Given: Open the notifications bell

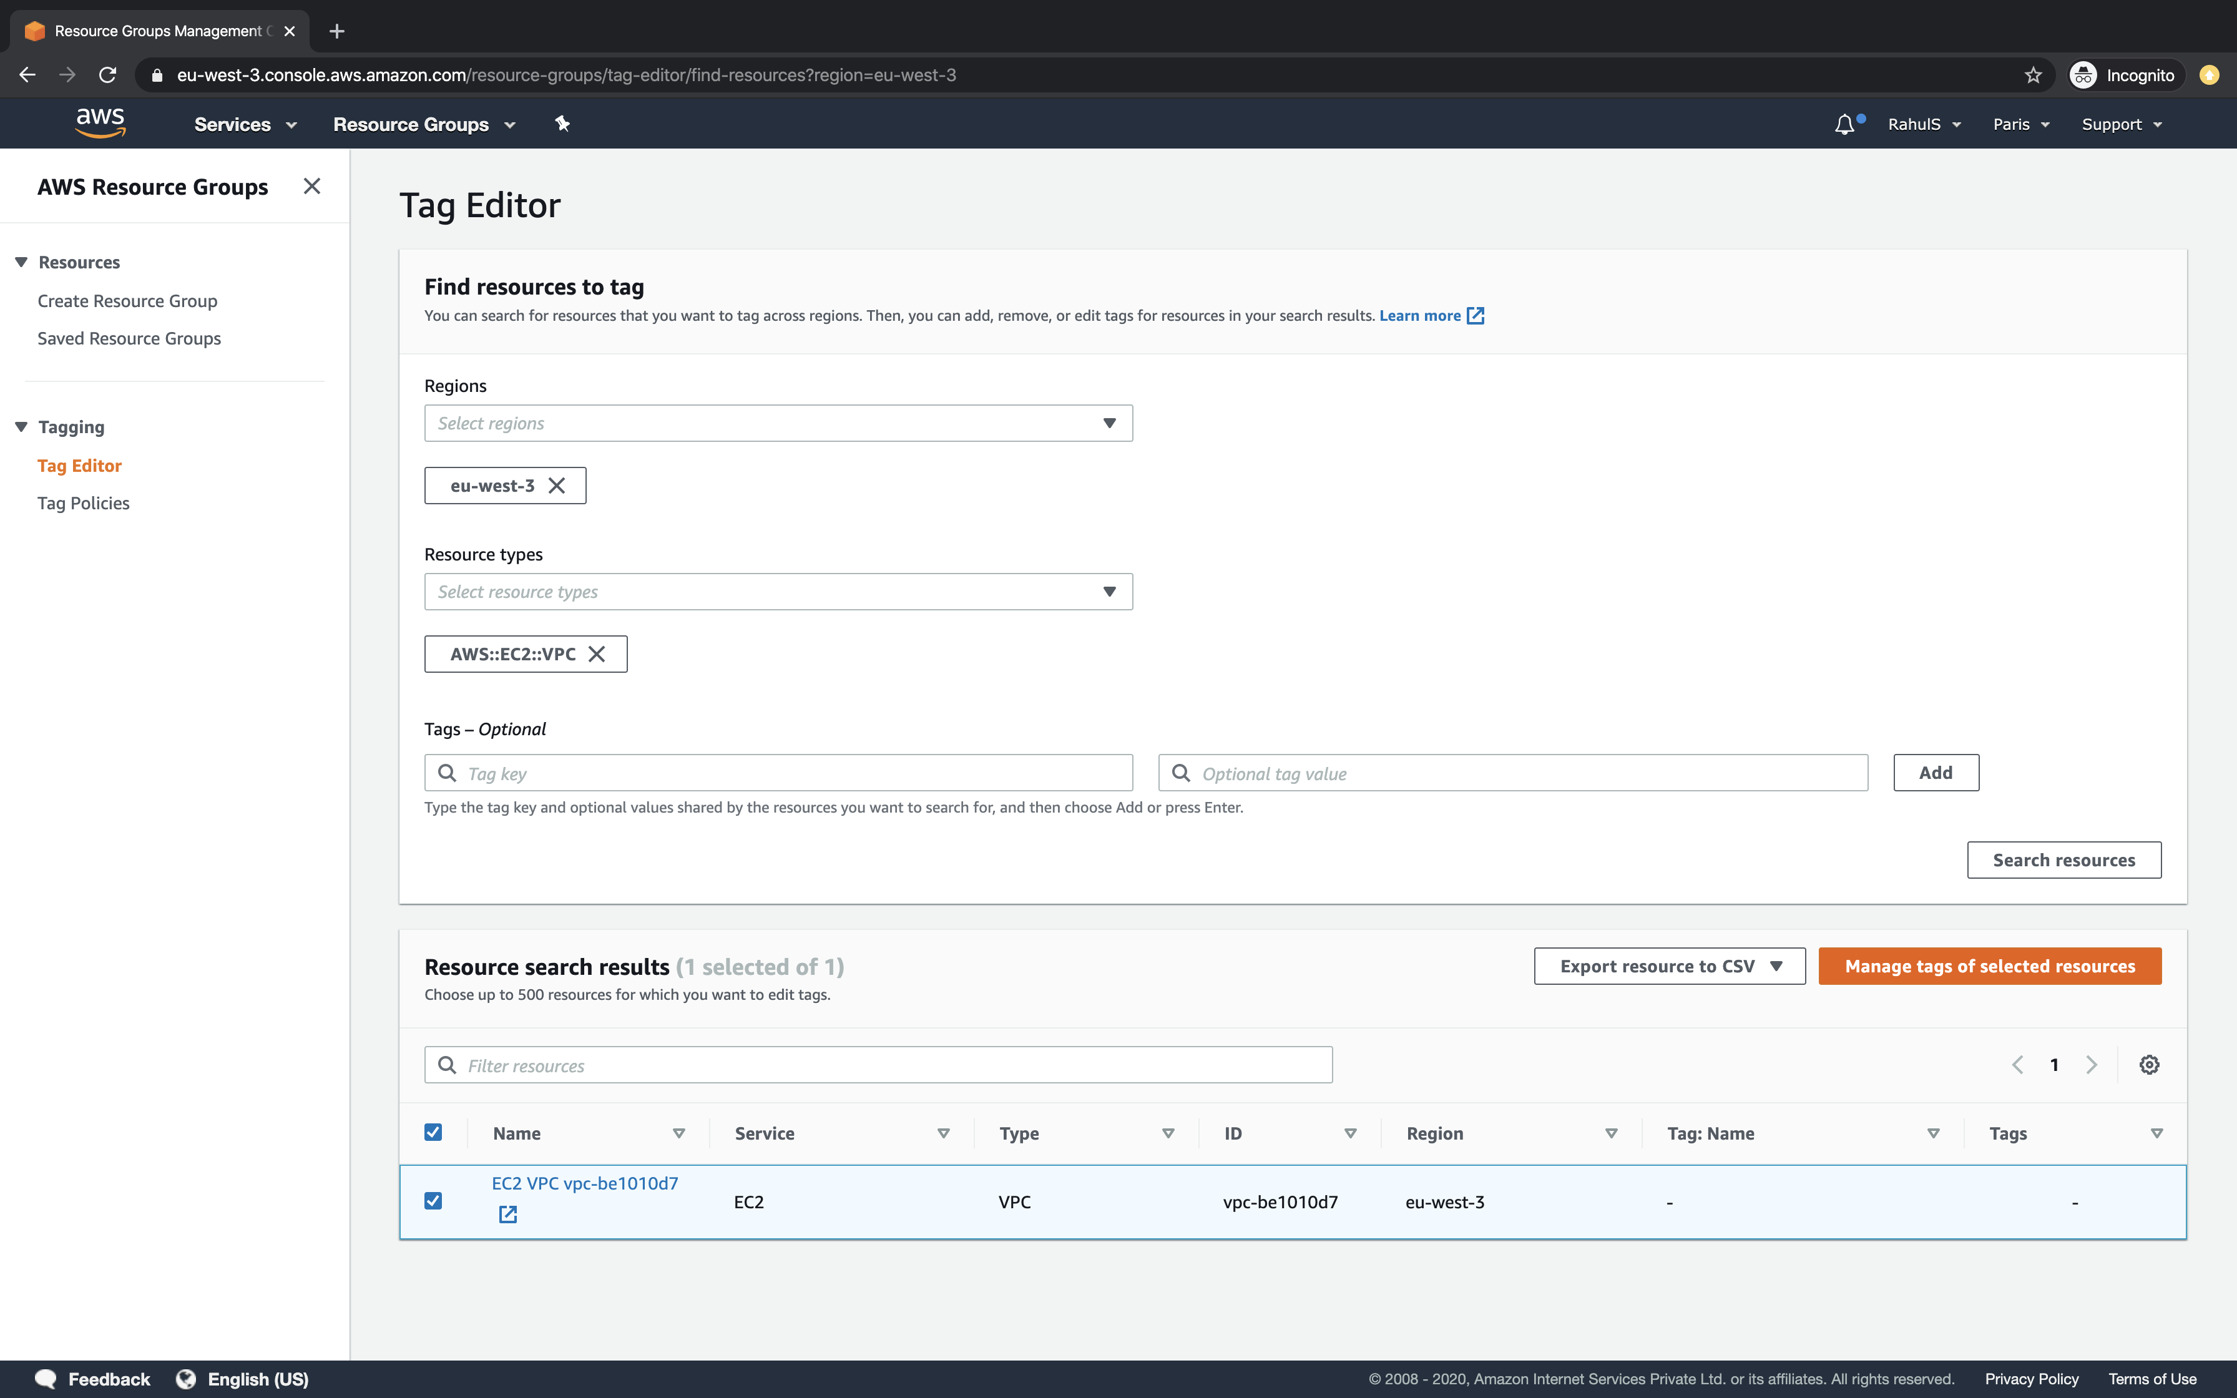Looking at the screenshot, I should pos(1843,123).
